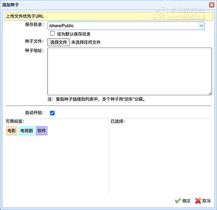The image size is (217, 210).
Task: Focus the 种子地址 text area
Action: click(x=129, y=71)
